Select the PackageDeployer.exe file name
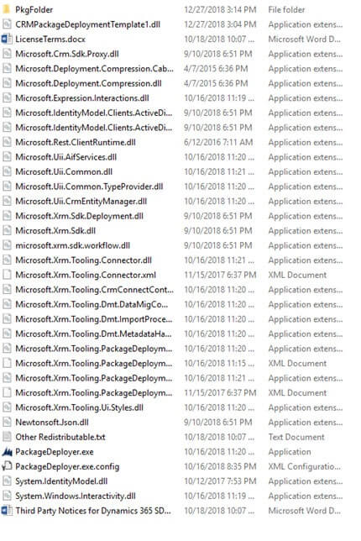 pos(55,452)
